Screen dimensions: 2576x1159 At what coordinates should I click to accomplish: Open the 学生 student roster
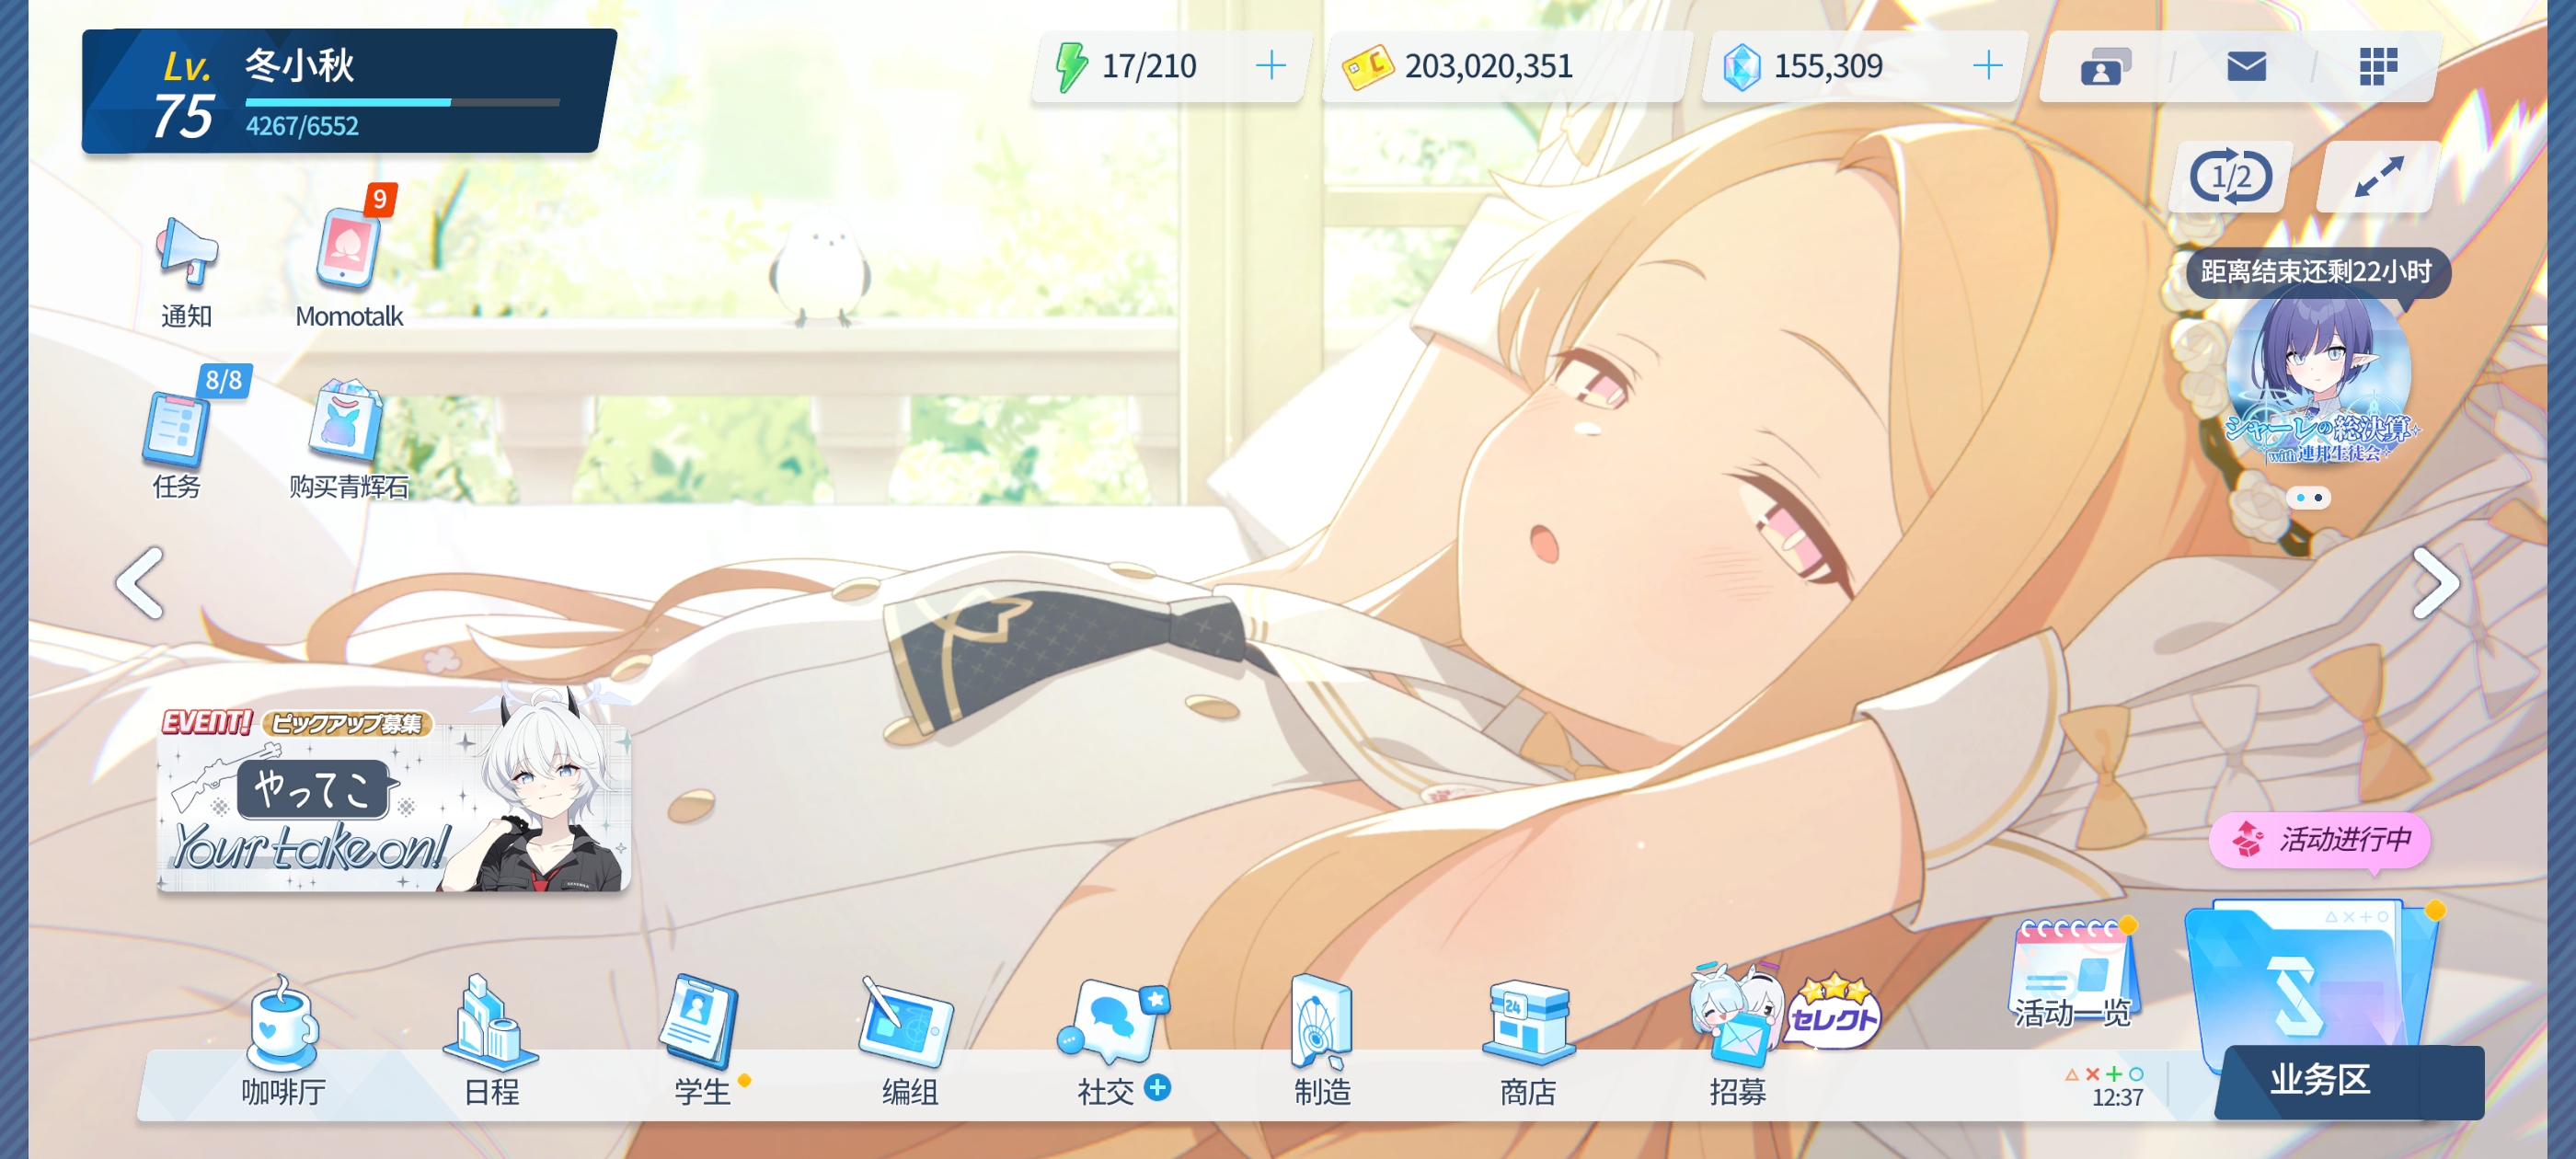(702, 1043)
